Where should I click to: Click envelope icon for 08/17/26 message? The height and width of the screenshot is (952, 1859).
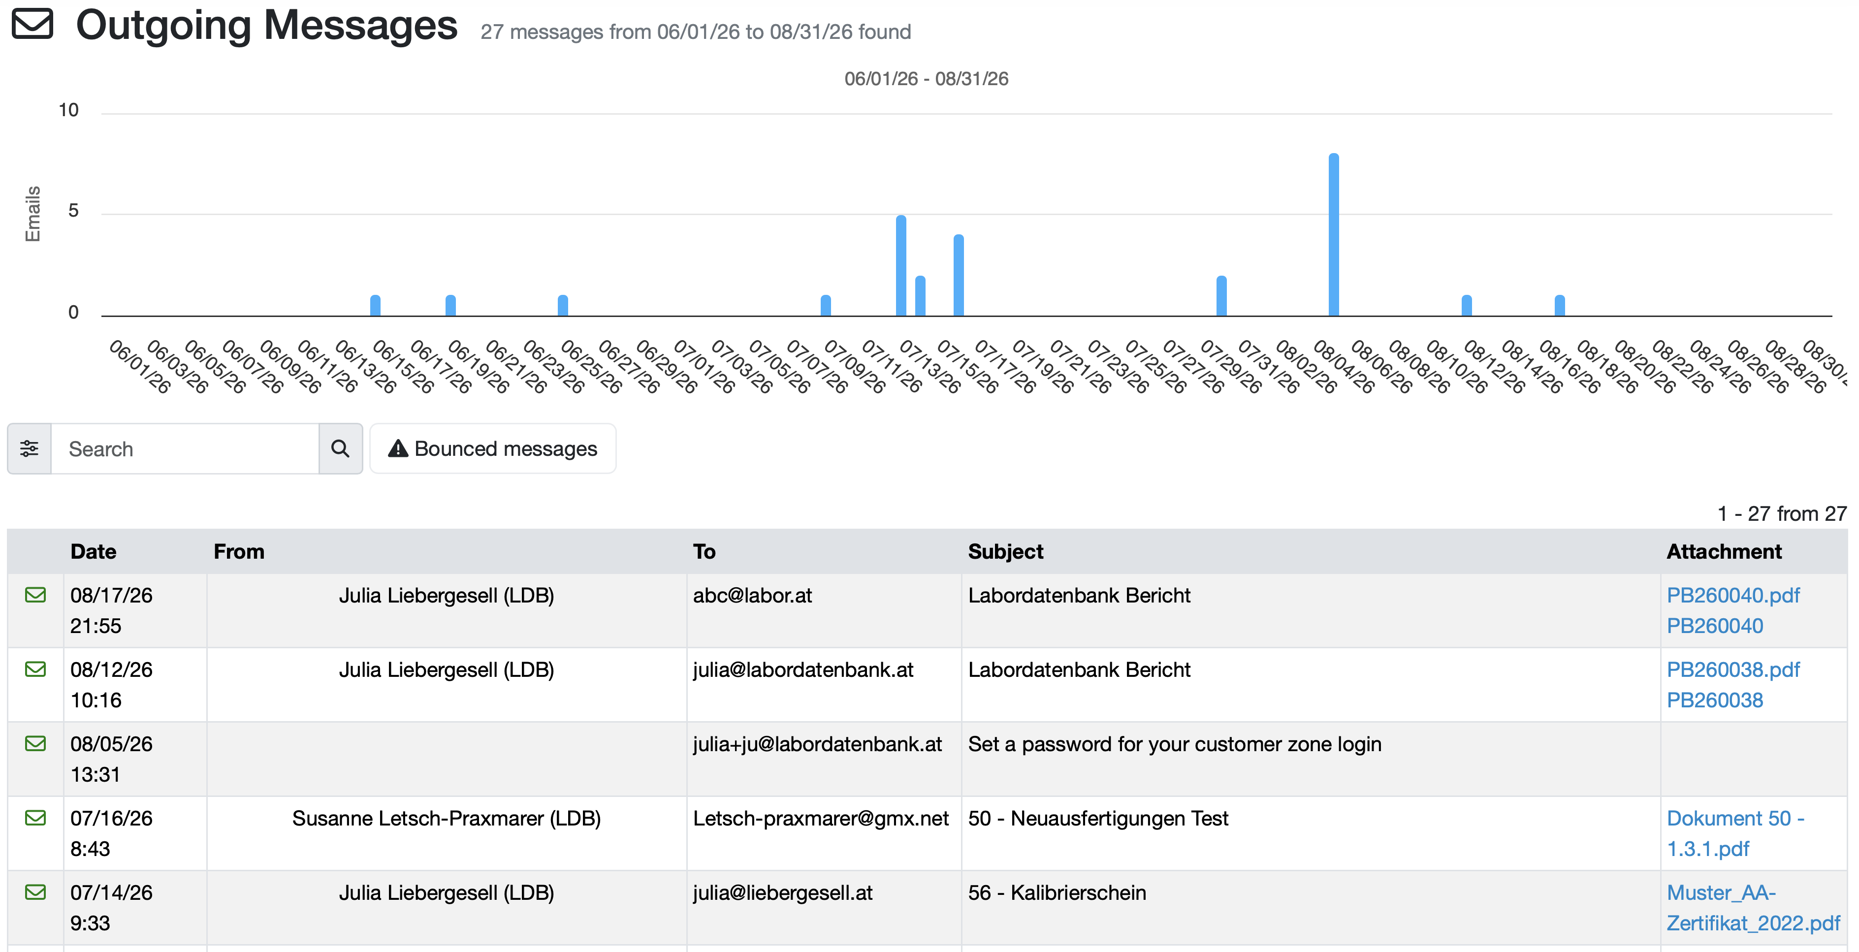click(35, 595)
